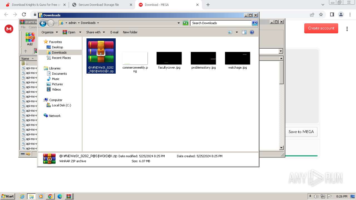Click Open in the Explorer toolbar
Image resolution: width=356 pixels, height=200 pixels.
[69, 32]
